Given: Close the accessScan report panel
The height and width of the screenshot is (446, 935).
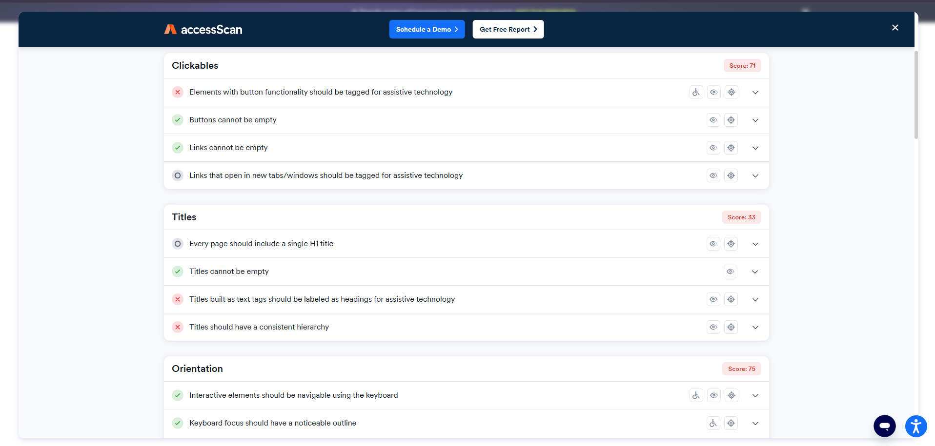Looking at the screenshot, I should point(895,28).
